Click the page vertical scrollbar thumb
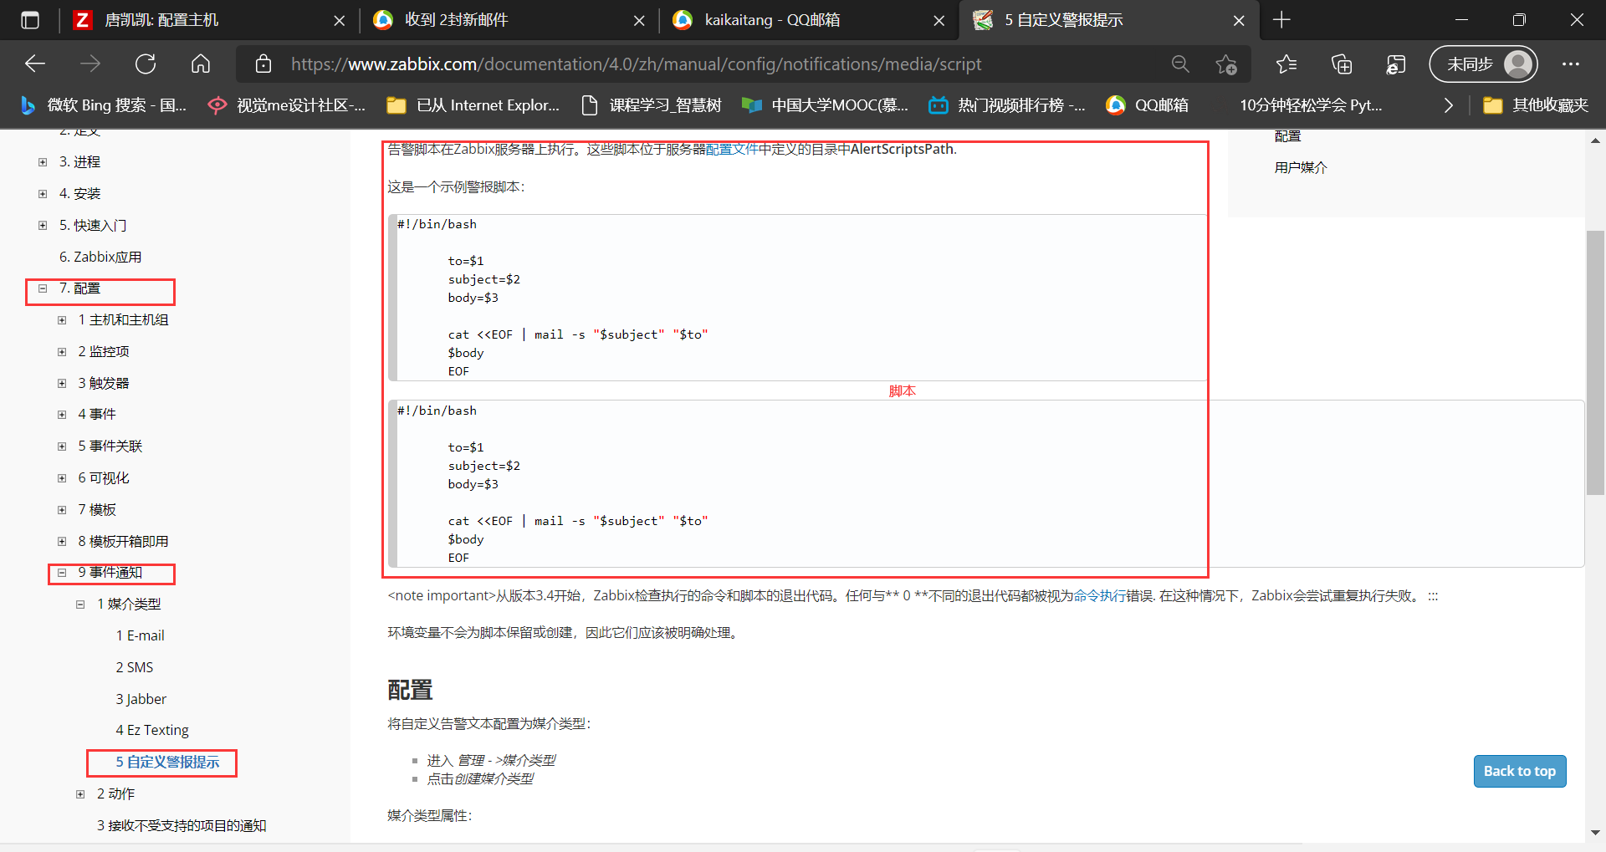The image size is (1606, 852). pos(1595,362)
